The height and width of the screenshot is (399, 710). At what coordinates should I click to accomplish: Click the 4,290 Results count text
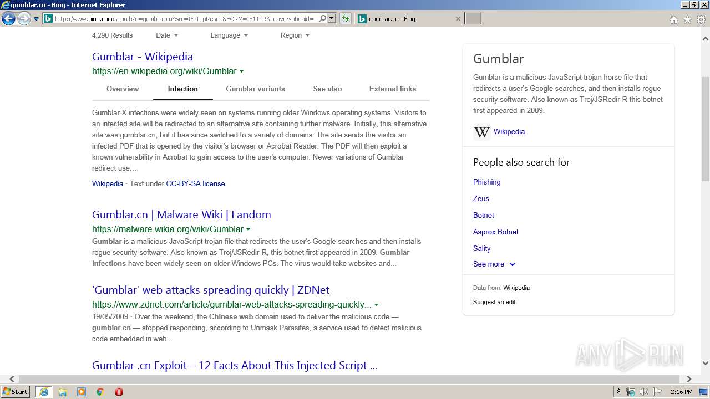pos(112,35)
